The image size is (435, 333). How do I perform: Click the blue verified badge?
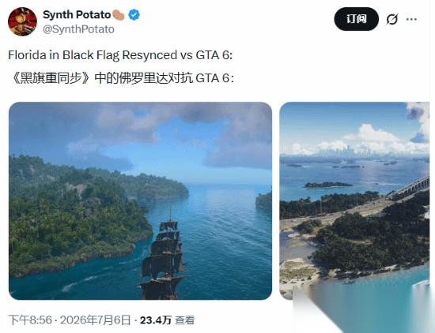(x=134, y=15)
